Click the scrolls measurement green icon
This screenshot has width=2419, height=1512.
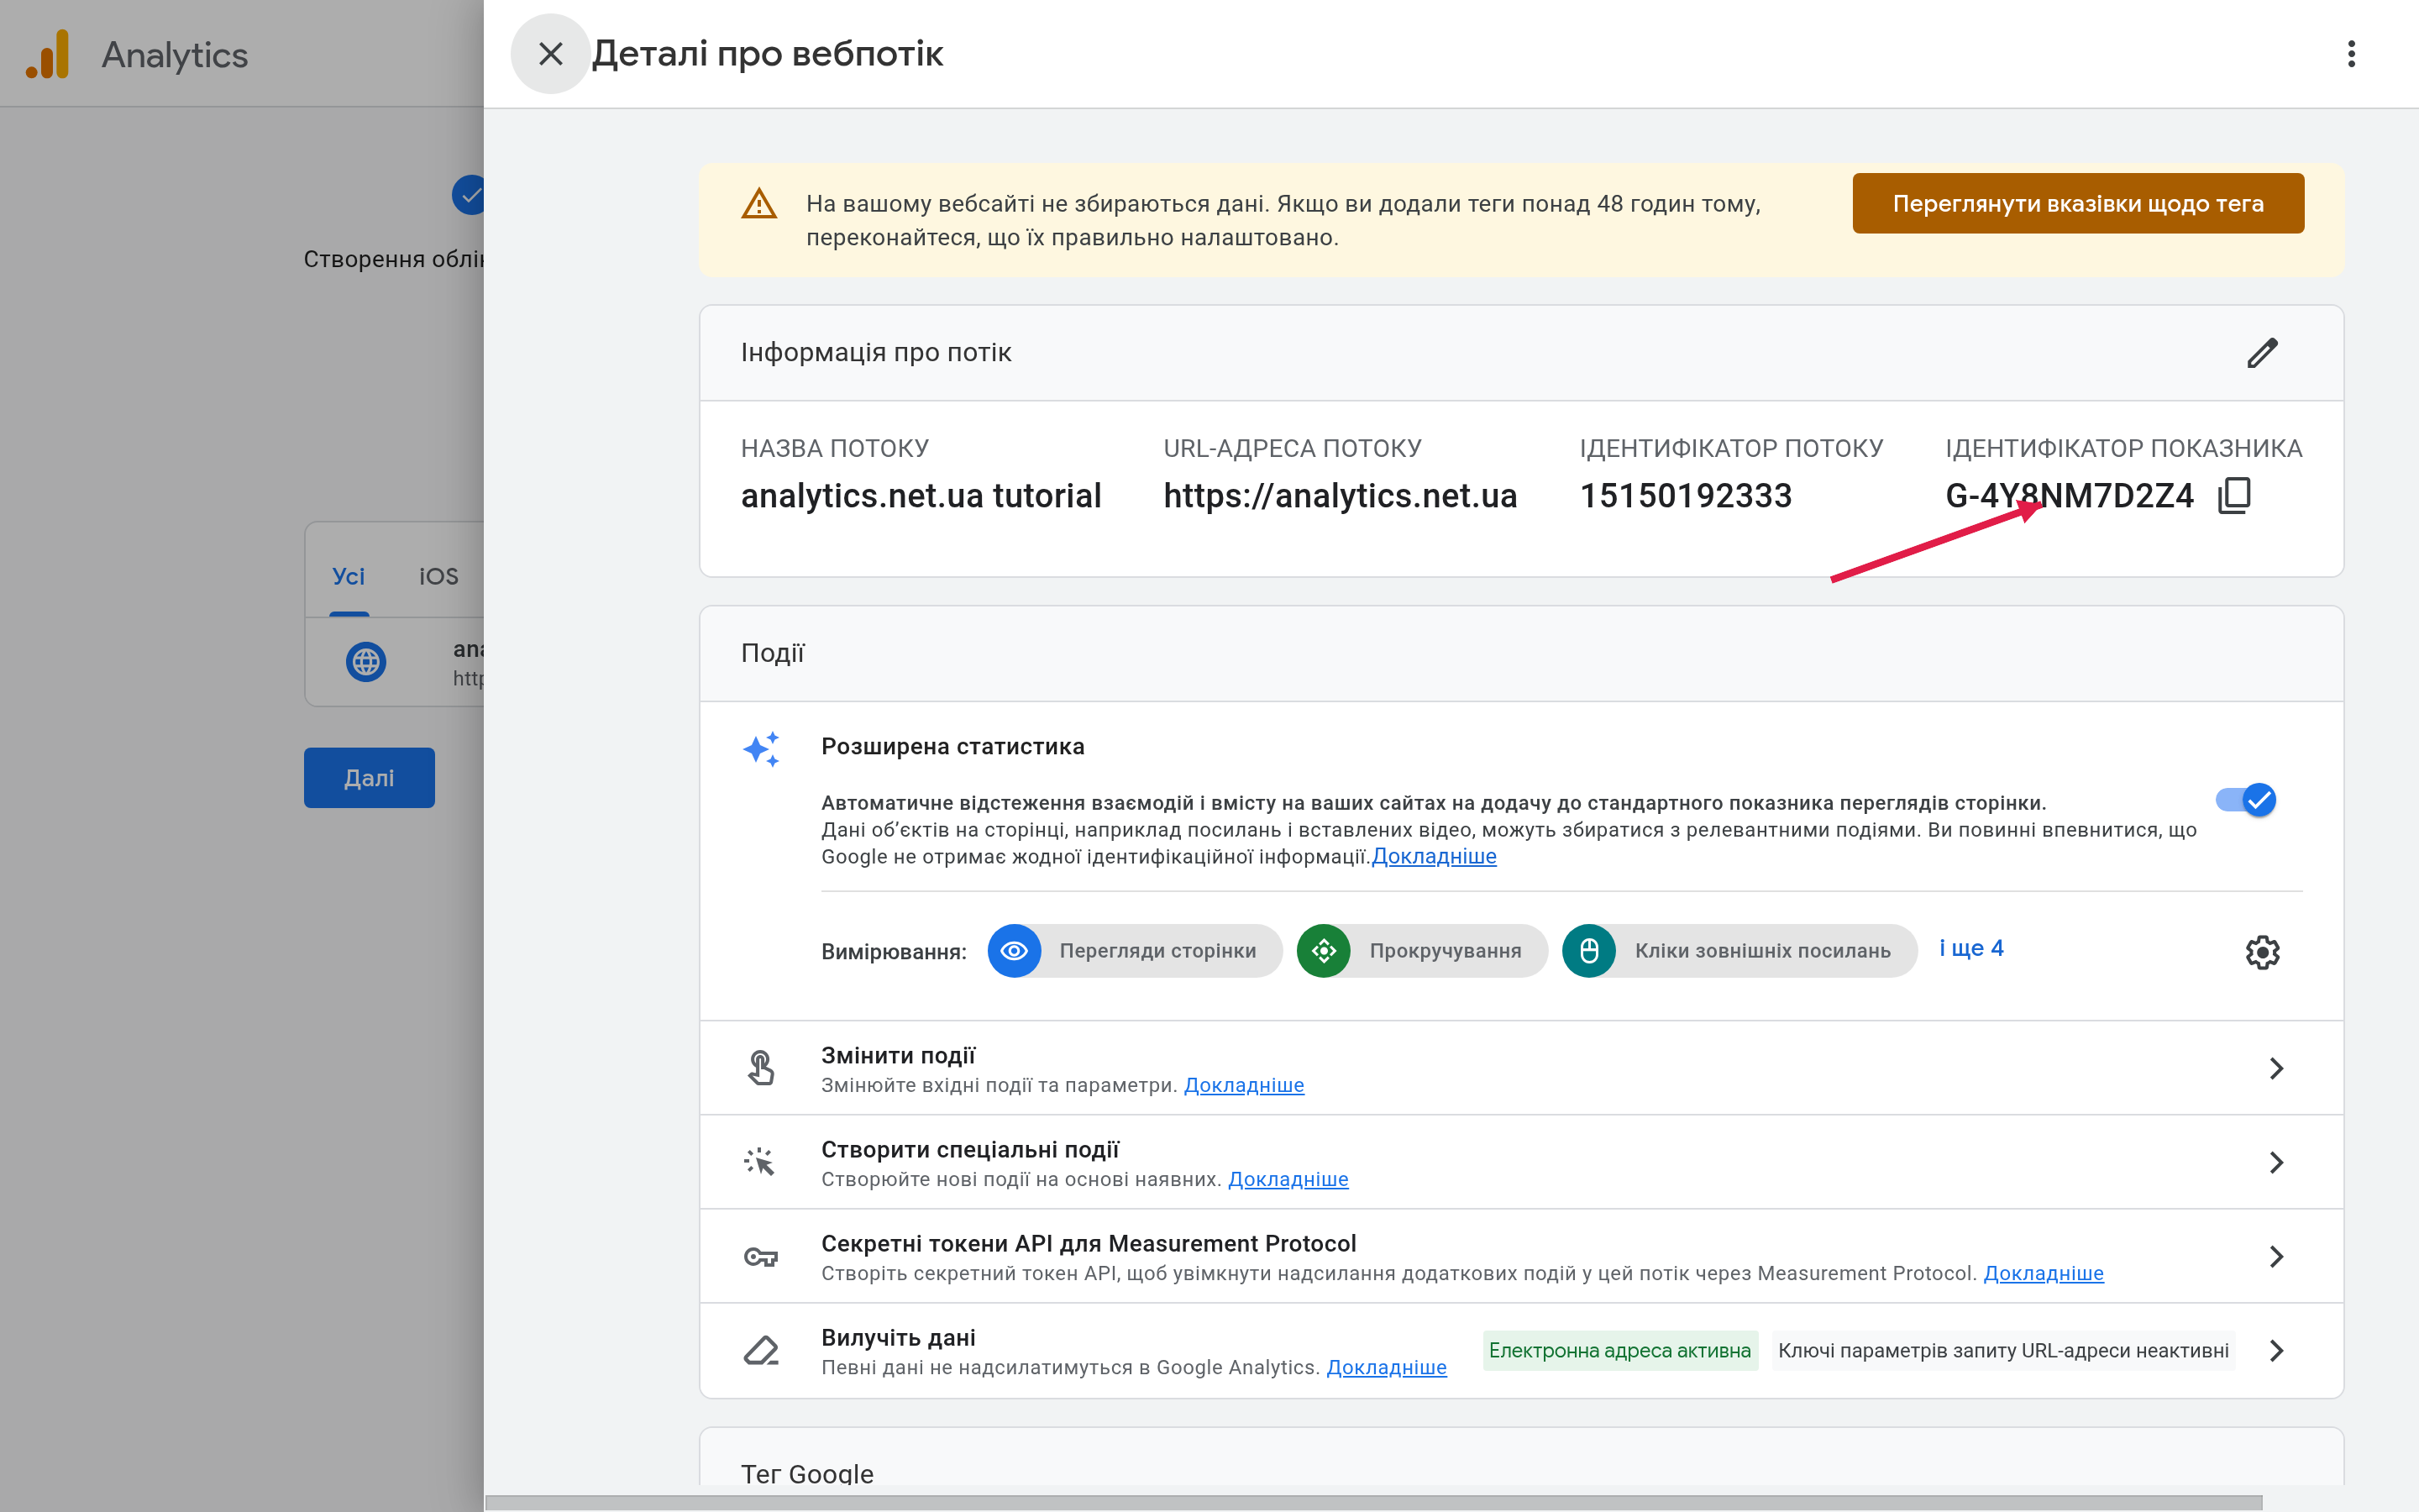click(1324, 951)
